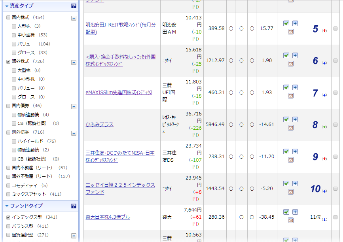343x242 pixels.
Task: Check the 通貨選択型 (271) checkbox
Action: click(x=8, y=235)
